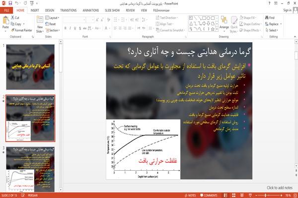Open Shape Effects menu

coord(250,30)
